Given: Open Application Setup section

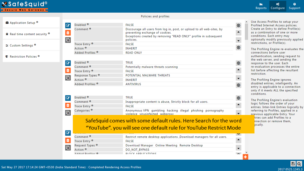Looking at the screenshot, I should 31,23.
